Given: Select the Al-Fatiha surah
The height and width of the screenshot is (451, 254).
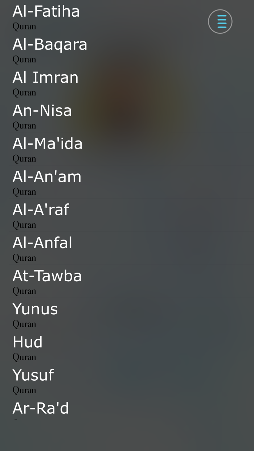Looking at the screenshot, I should pos(46,11).
